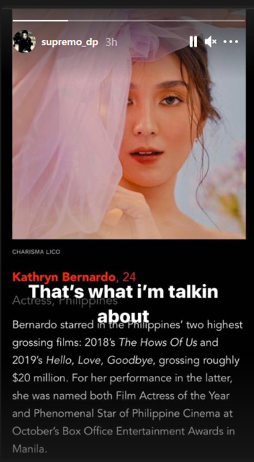Viewport: 254px width, 462px height.
Task: Click the "Actress, Philippines" subtitle
Action: (65, 301)
